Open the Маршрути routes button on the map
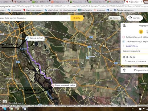The image size is (148, 111). 115,18
